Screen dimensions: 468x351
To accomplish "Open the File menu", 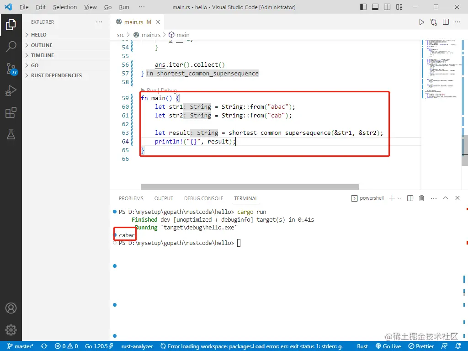I will (24, 7).
